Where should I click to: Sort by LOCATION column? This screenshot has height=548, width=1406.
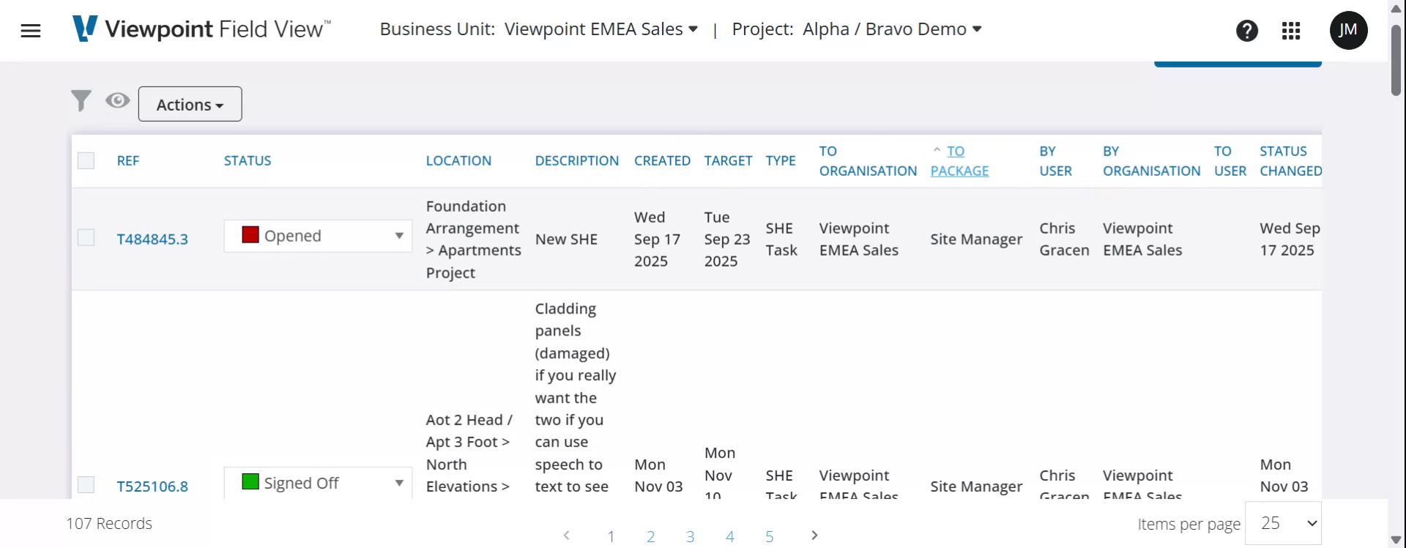pyautogui.click(x=458, y=160)
